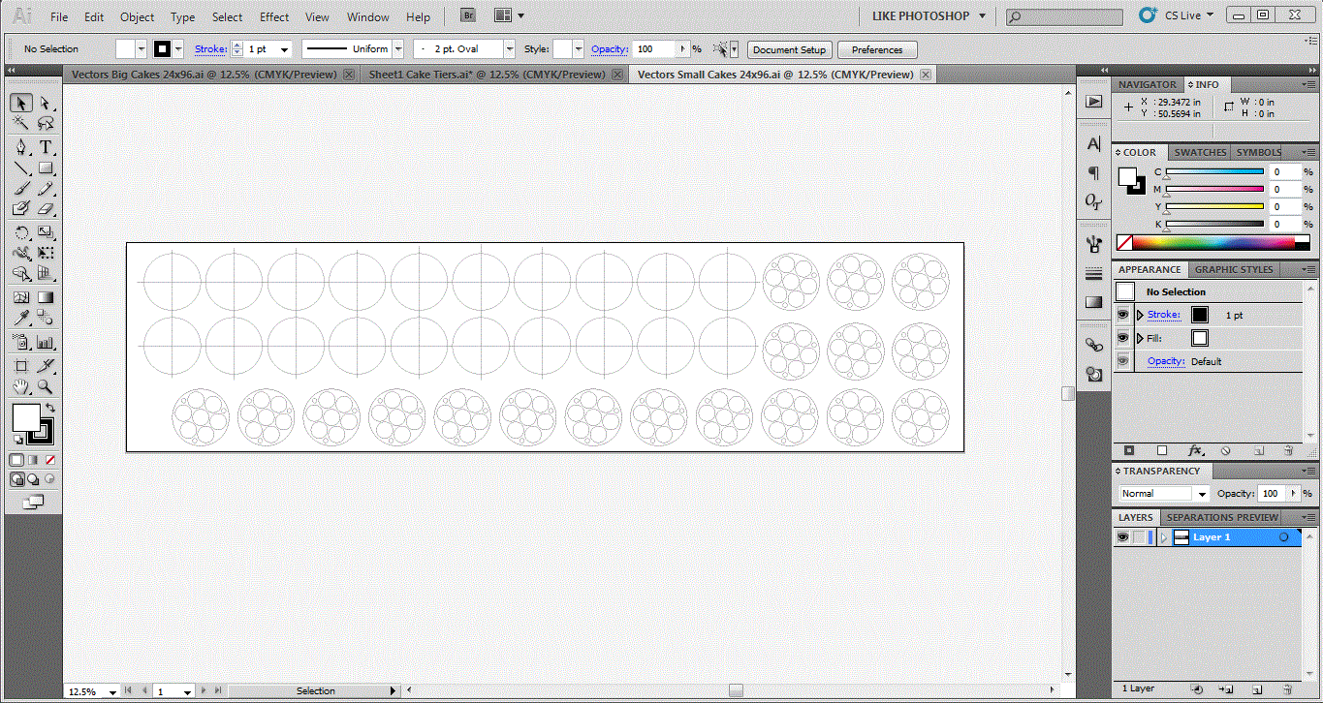
Task: Toggle Fill attribute visibility in Appearance
Action: pyautogui.click(x=1123, y=338)
